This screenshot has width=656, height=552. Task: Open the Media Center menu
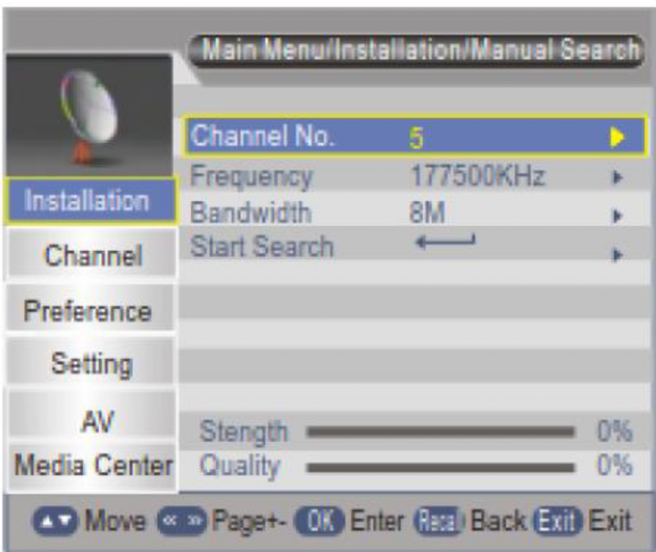(x=92, y=466)
